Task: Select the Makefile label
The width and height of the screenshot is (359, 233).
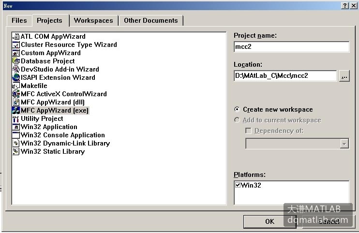Action: click(x=34, y=86)
